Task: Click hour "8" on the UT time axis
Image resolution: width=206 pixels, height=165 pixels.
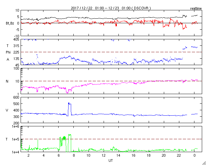Action: point(74,155)
